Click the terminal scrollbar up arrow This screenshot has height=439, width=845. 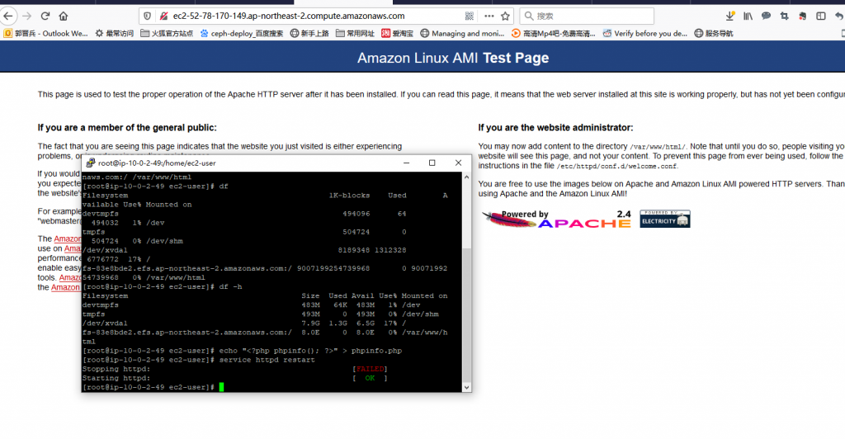tap(467, 177)
